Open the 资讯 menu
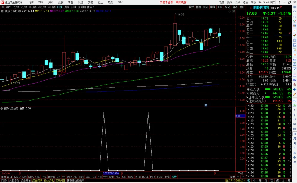 [51, 2]
